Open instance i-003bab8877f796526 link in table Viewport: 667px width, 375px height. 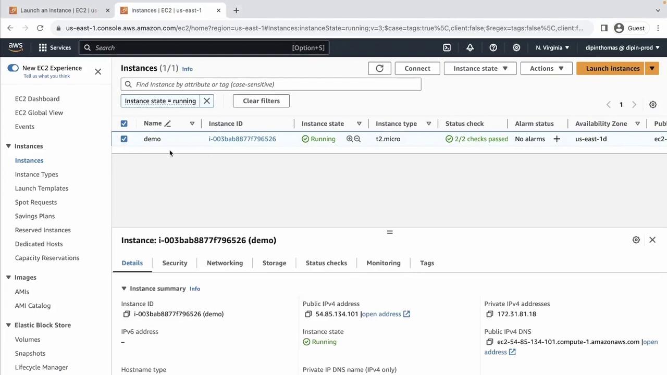pos(242,139)
